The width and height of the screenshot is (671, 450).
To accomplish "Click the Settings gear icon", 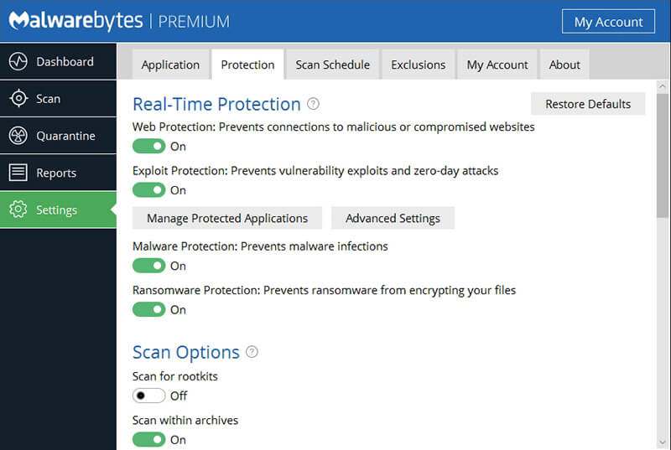I will pyautogui.click(x=18, y=210).
